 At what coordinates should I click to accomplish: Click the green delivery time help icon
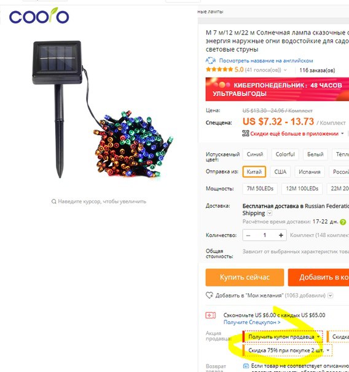pos(343,222)
